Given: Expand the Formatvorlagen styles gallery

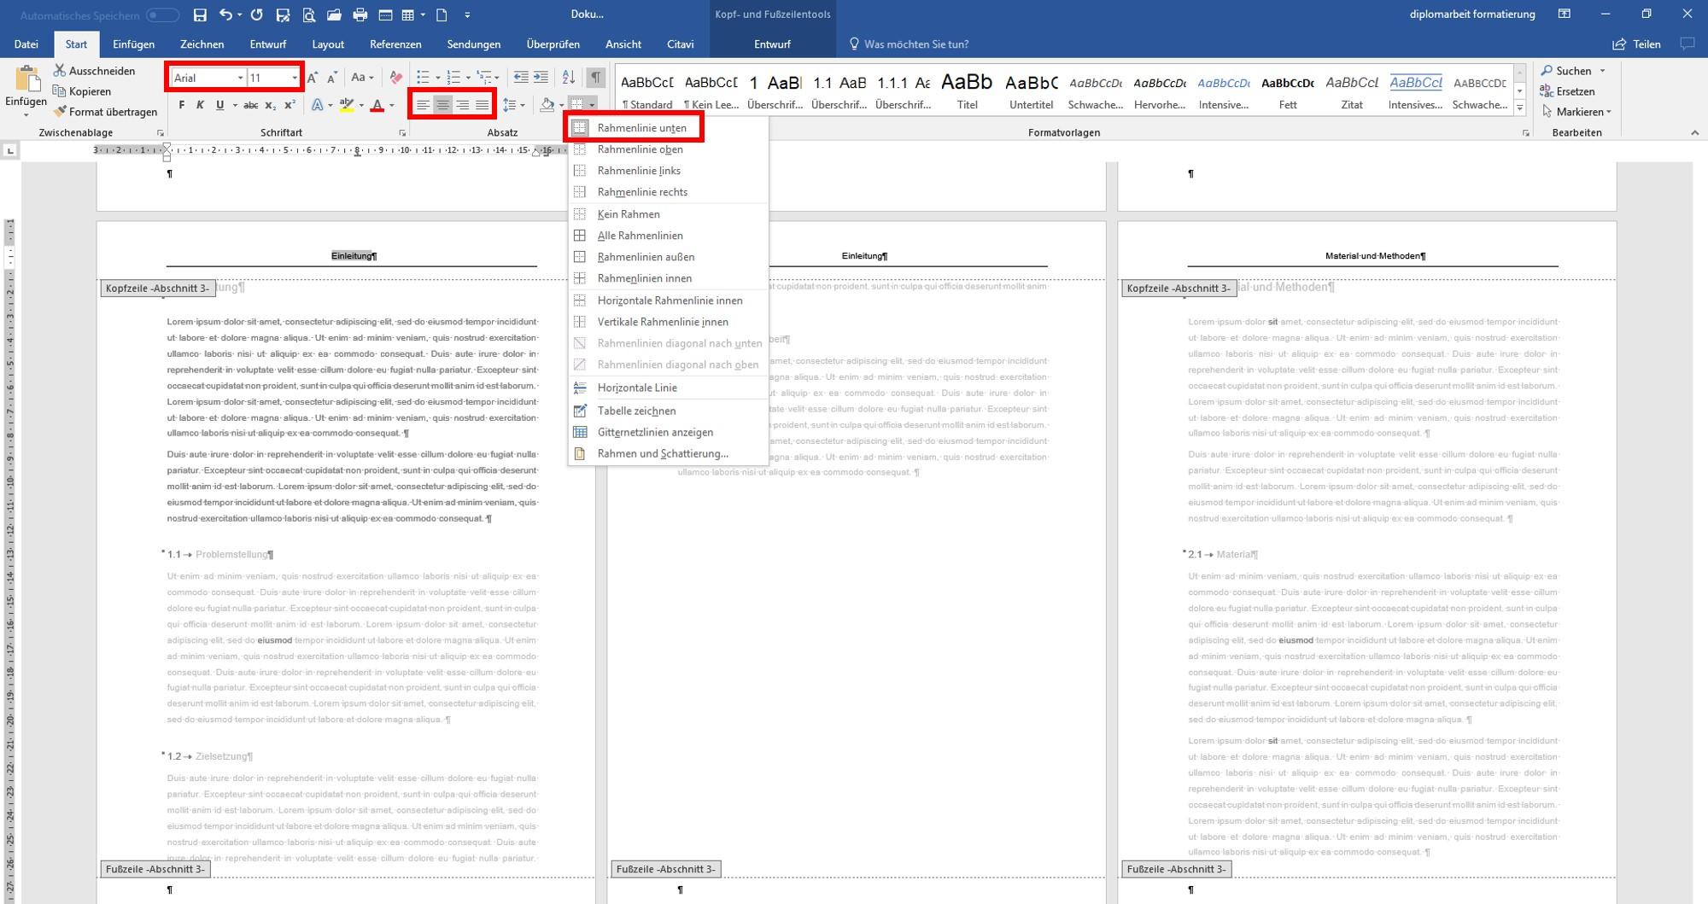Looking at the screenshot, I should click(1520, 108).
